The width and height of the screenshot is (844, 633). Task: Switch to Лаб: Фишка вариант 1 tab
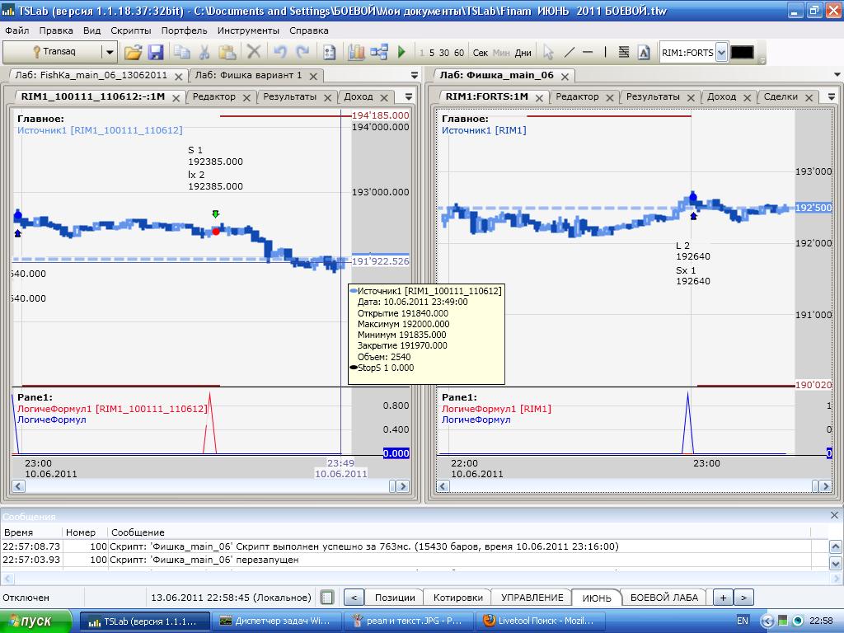coord(248,75)
